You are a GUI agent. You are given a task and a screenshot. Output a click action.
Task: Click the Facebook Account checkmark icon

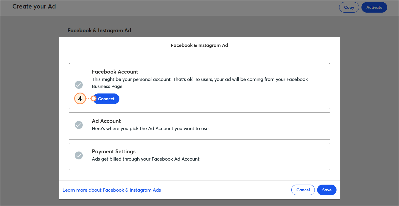click(79, 85)
